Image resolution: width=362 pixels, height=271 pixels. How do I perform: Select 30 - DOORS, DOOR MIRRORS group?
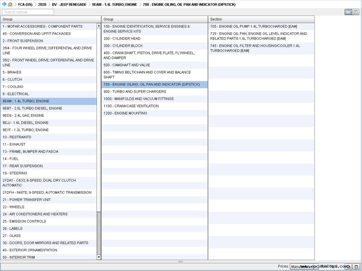coord(48,243)
